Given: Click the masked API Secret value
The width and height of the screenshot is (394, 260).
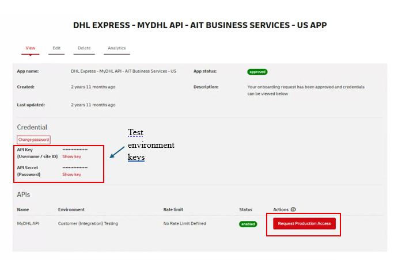Looking at the screenshot, I should point(75,167).
